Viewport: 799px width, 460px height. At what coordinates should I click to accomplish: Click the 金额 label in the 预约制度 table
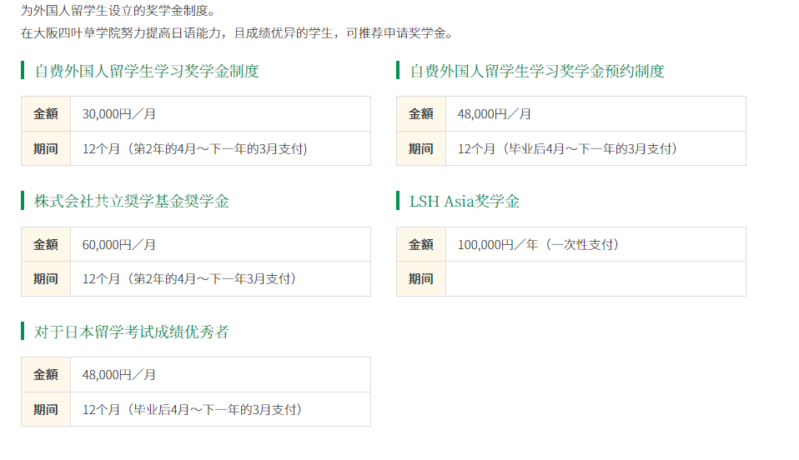[421, 113]
